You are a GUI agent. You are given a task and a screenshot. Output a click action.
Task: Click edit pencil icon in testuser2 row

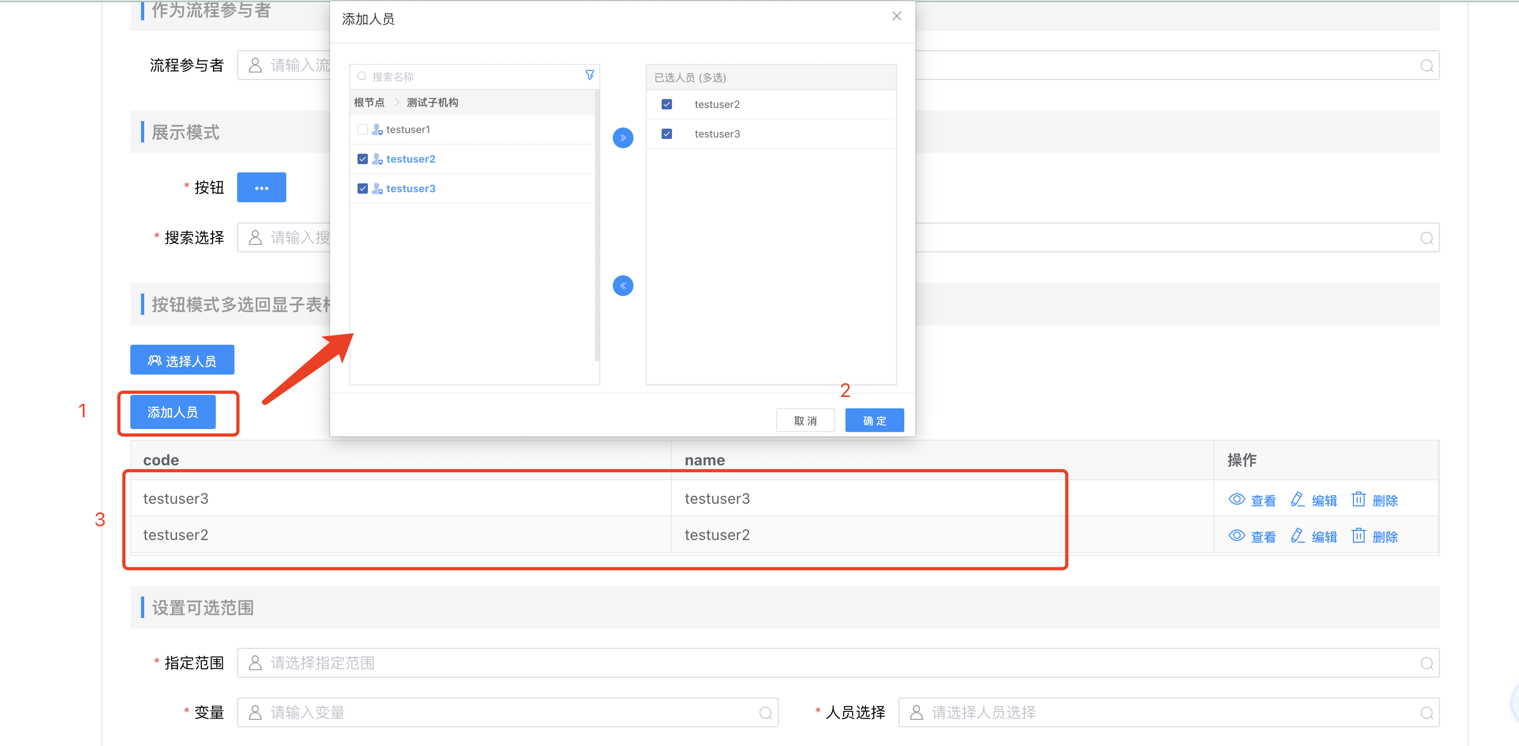[x=1297, y=536]
